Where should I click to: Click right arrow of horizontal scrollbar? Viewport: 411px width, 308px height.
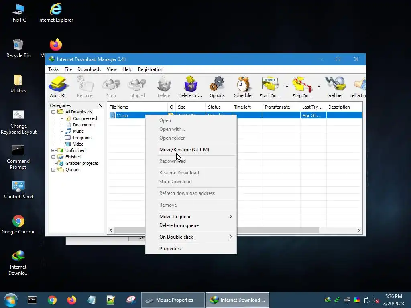(x=358, y=231)
